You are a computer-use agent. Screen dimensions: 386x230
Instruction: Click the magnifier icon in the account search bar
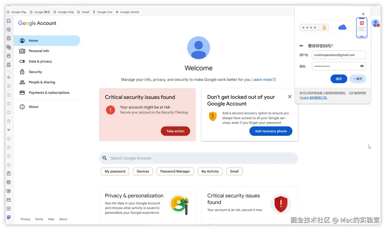click(105, 158)
